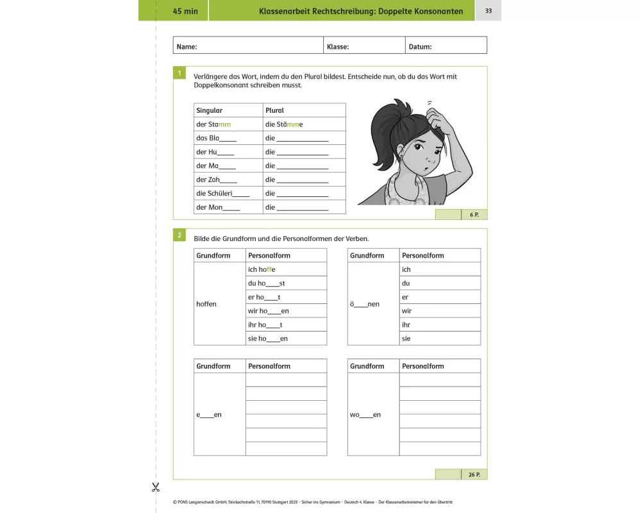Click the scissors icon on the cut line

pyautogui.click(x=155, y=487)
